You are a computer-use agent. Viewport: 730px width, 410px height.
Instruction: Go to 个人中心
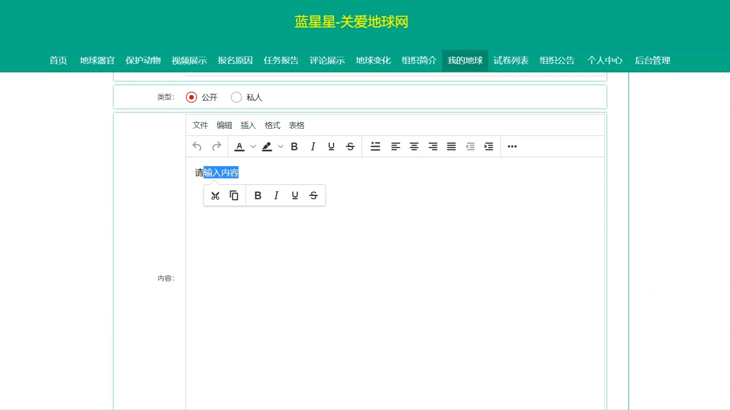click(605, 60)
